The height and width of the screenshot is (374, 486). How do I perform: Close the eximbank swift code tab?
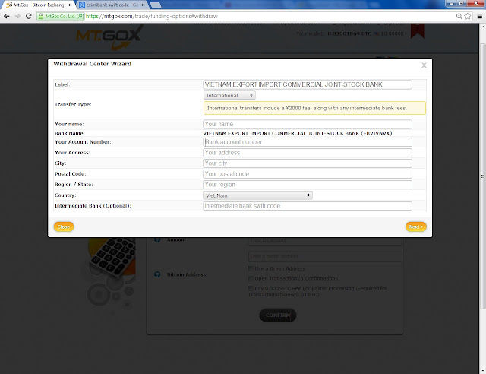(x=144, y=5)
